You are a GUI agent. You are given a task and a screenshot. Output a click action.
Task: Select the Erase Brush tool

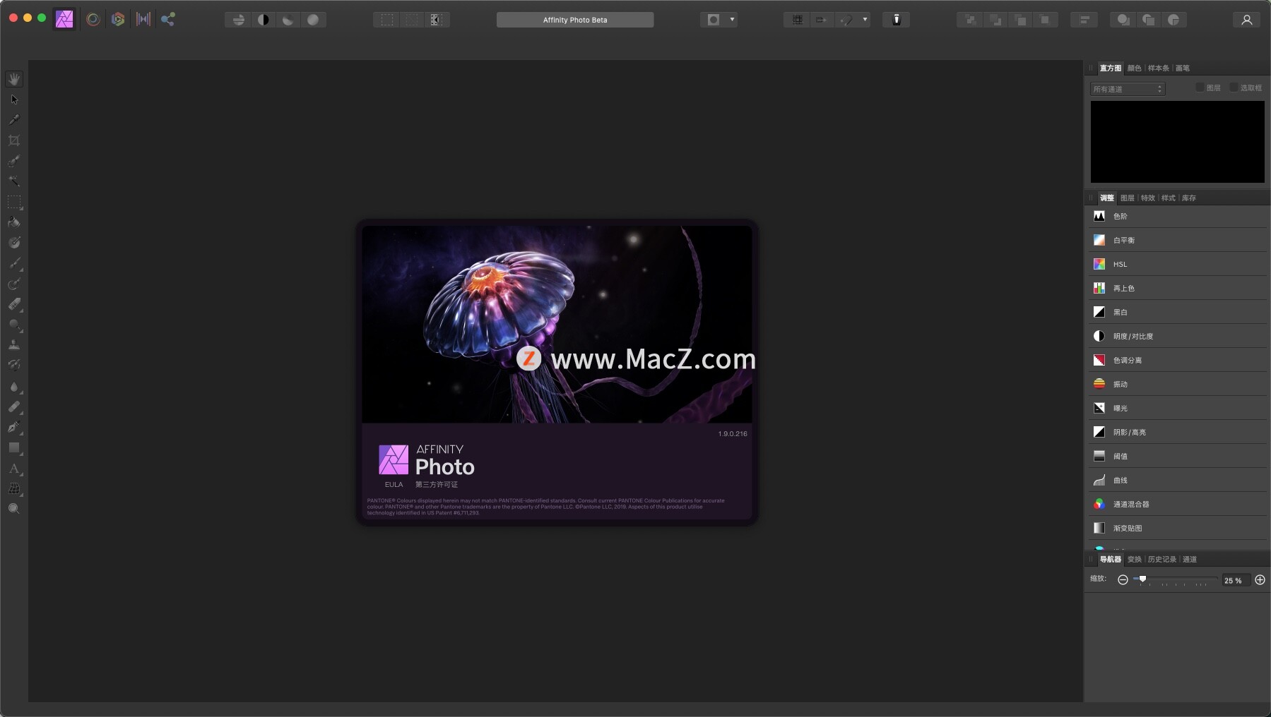point(14,305)
